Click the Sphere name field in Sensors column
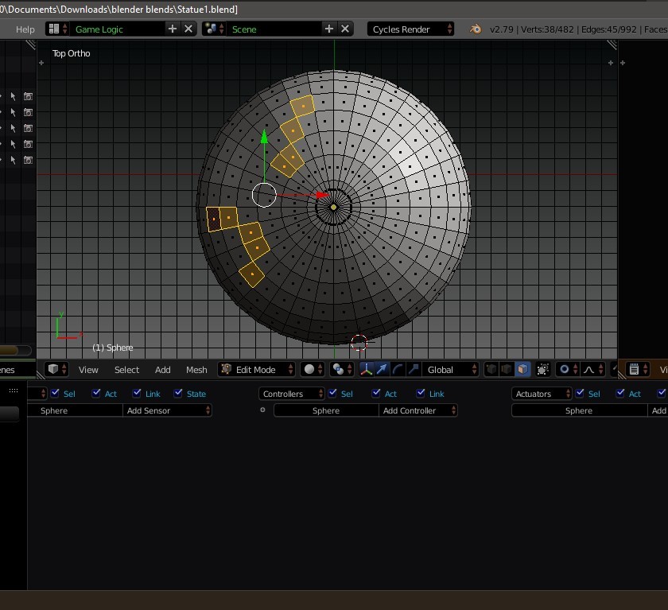The image size is (668, 610). pos(74,410)
